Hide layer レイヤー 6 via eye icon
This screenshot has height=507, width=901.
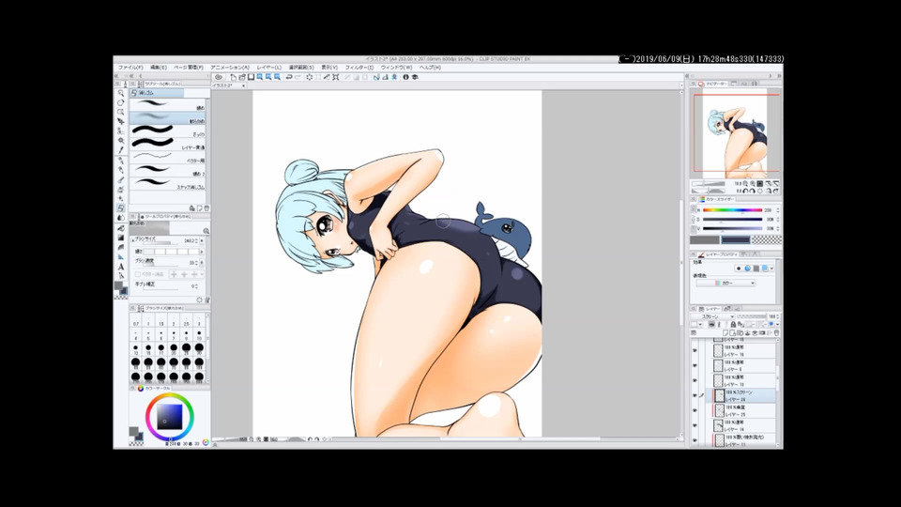pos(695,365)
